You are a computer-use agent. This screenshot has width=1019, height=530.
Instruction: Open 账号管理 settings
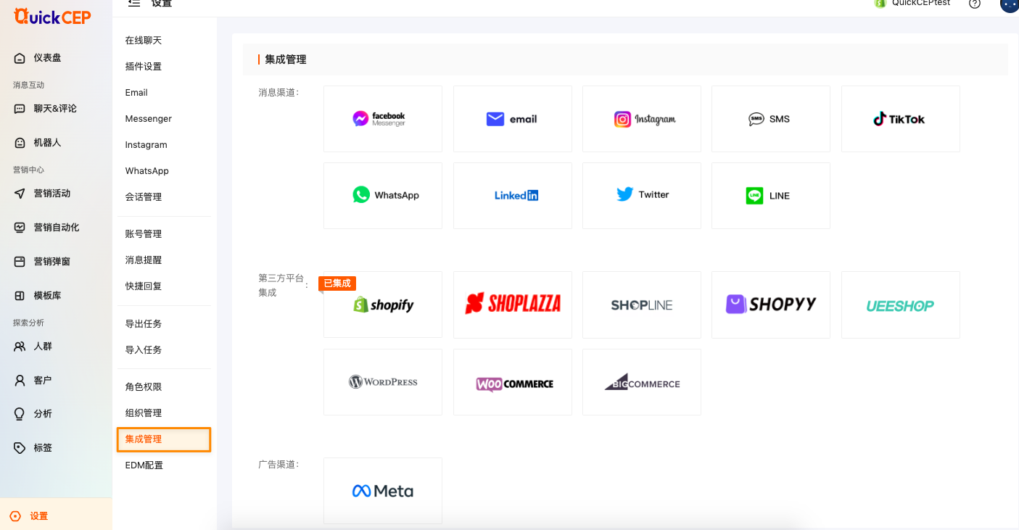(144, 234)
